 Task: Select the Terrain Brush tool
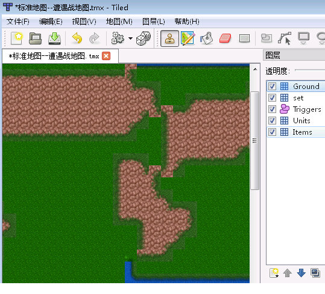[188, 38]
